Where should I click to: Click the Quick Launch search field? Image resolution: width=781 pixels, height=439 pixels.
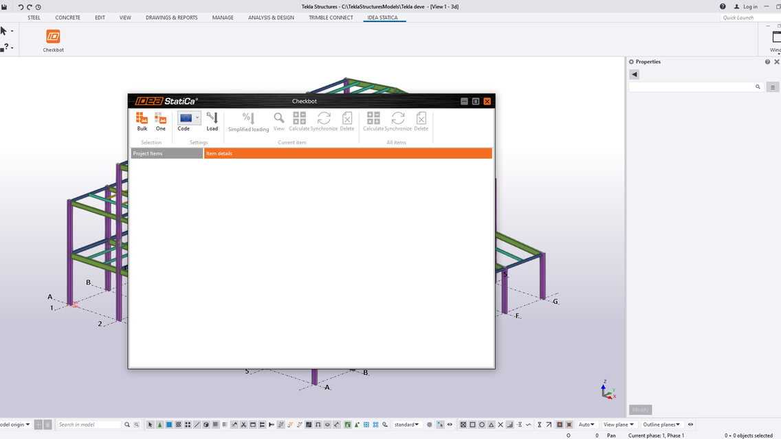pyautogui.click(x=750, y=17)
